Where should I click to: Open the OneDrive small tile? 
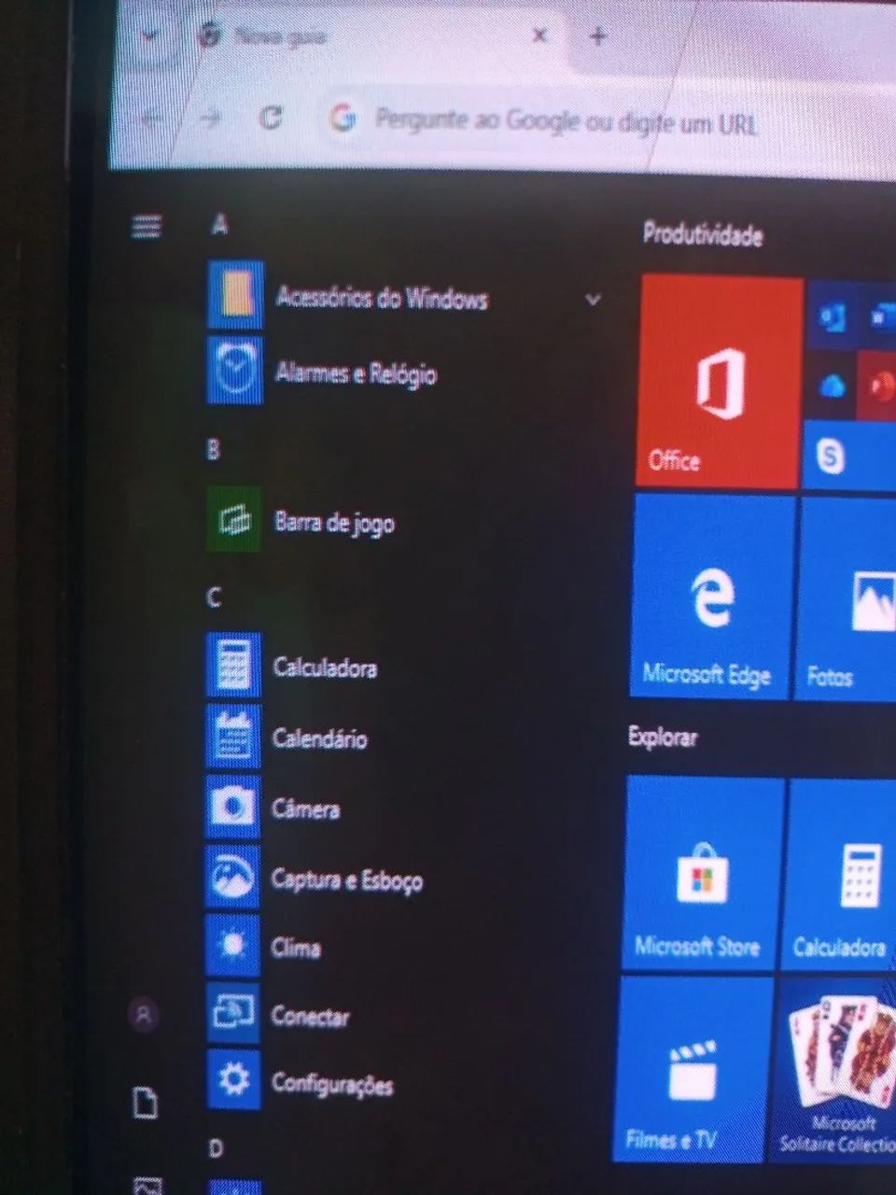[x=831, y=384]
